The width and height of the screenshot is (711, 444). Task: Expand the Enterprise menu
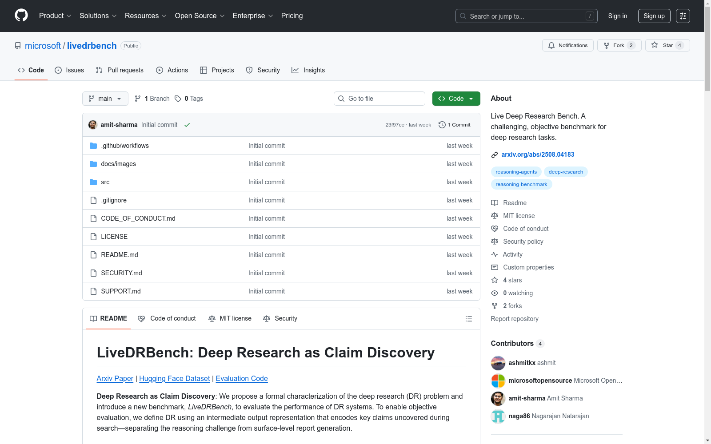[x=253, y=16]
